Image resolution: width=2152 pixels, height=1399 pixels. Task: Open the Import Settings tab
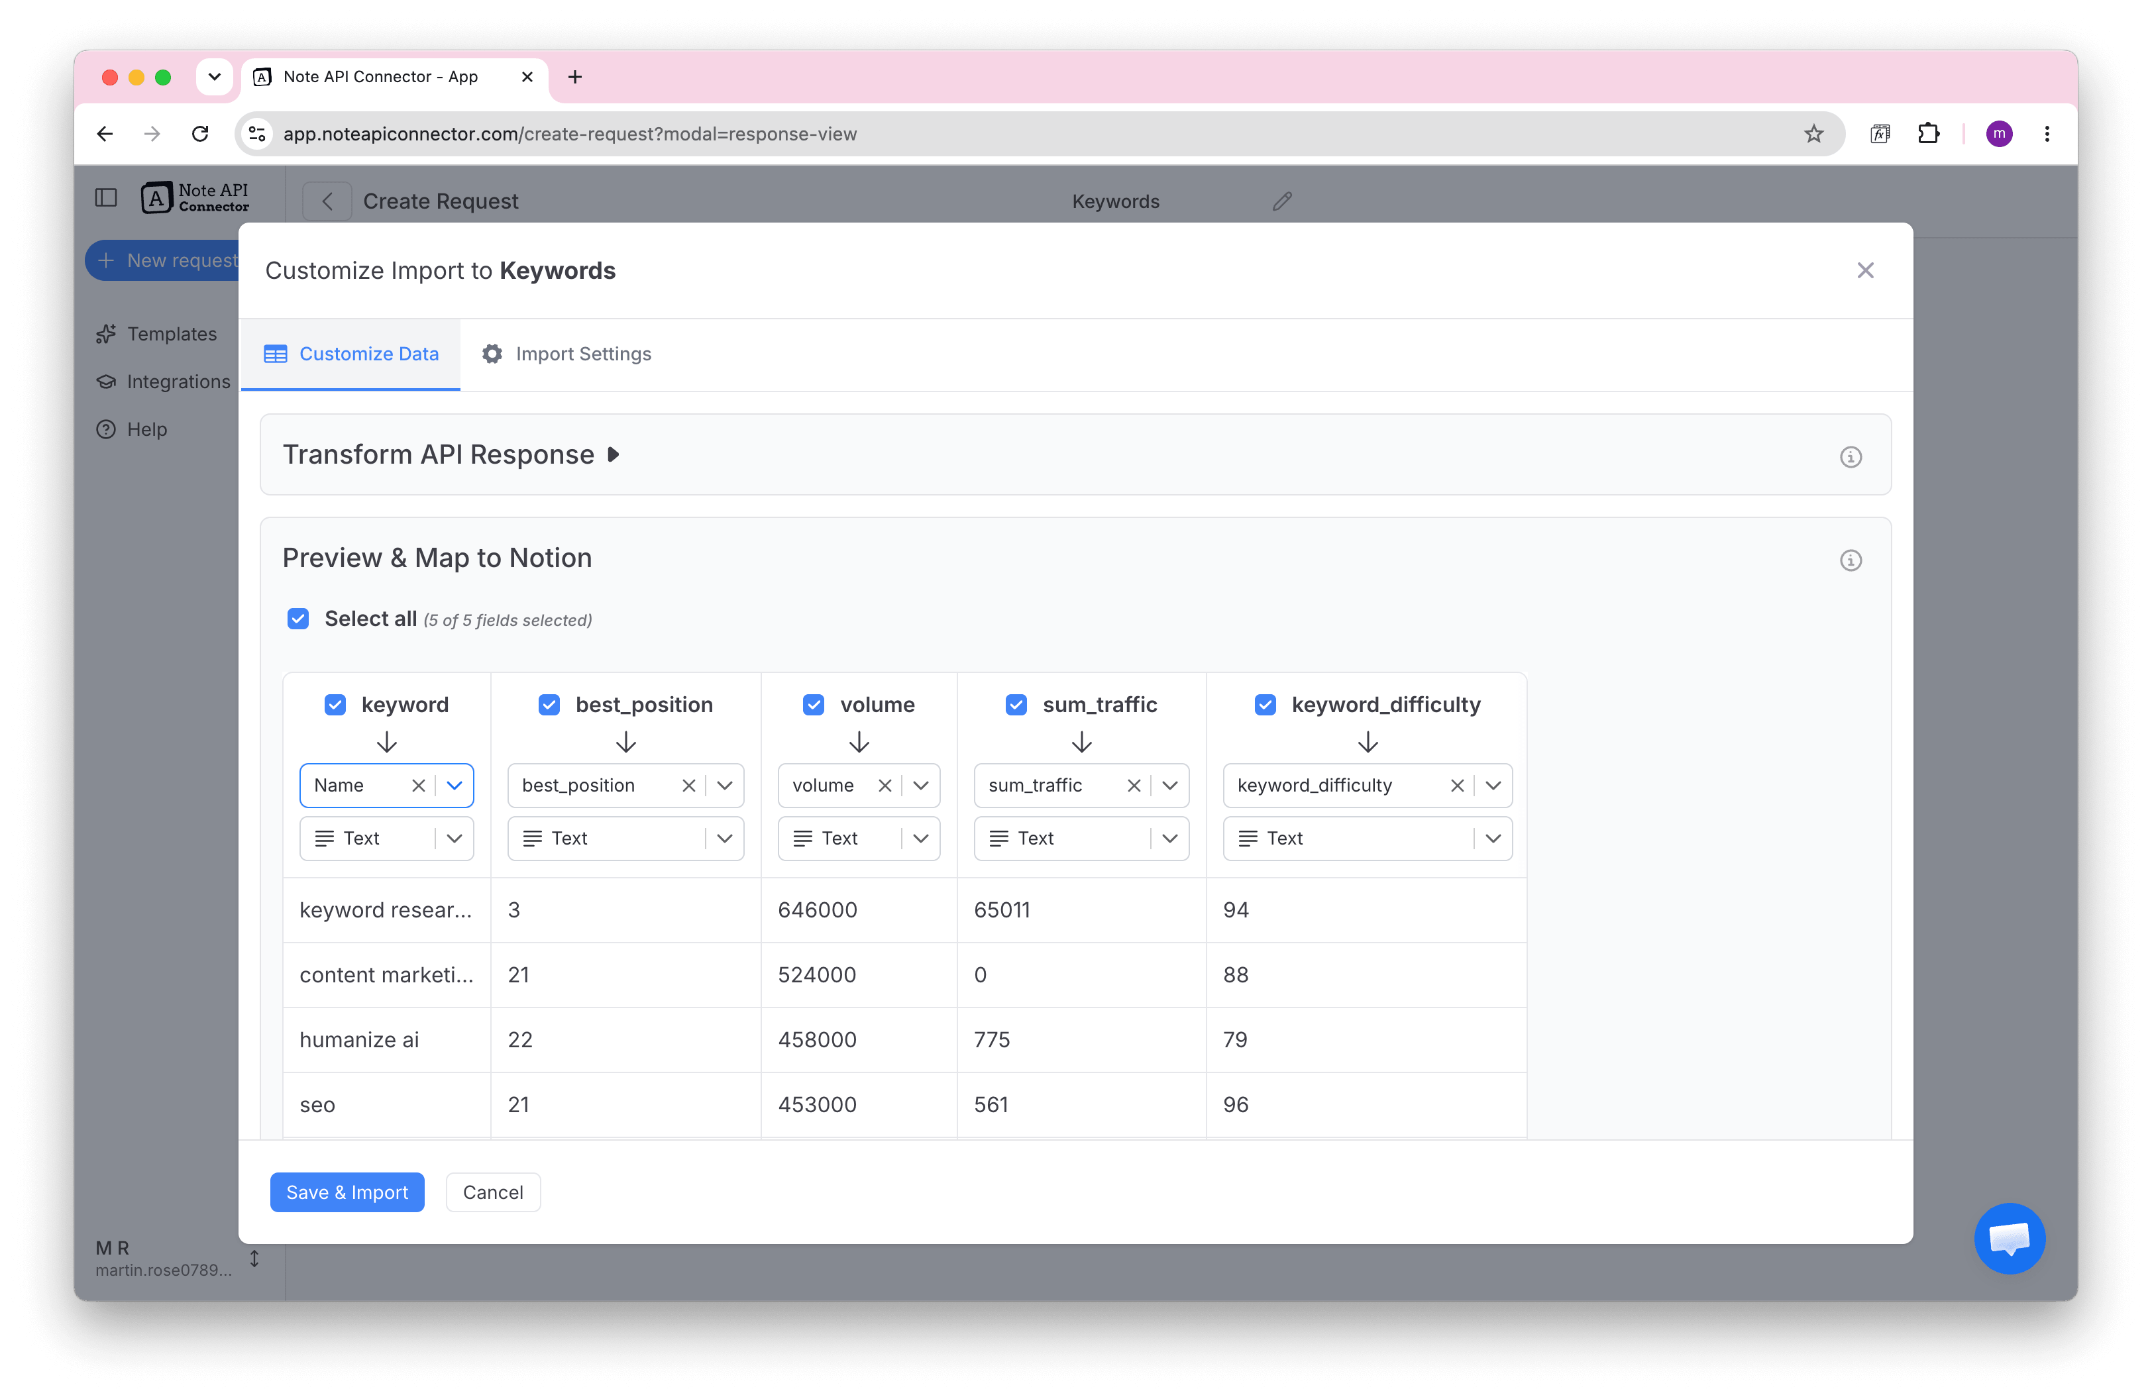(x=566, y=354)
